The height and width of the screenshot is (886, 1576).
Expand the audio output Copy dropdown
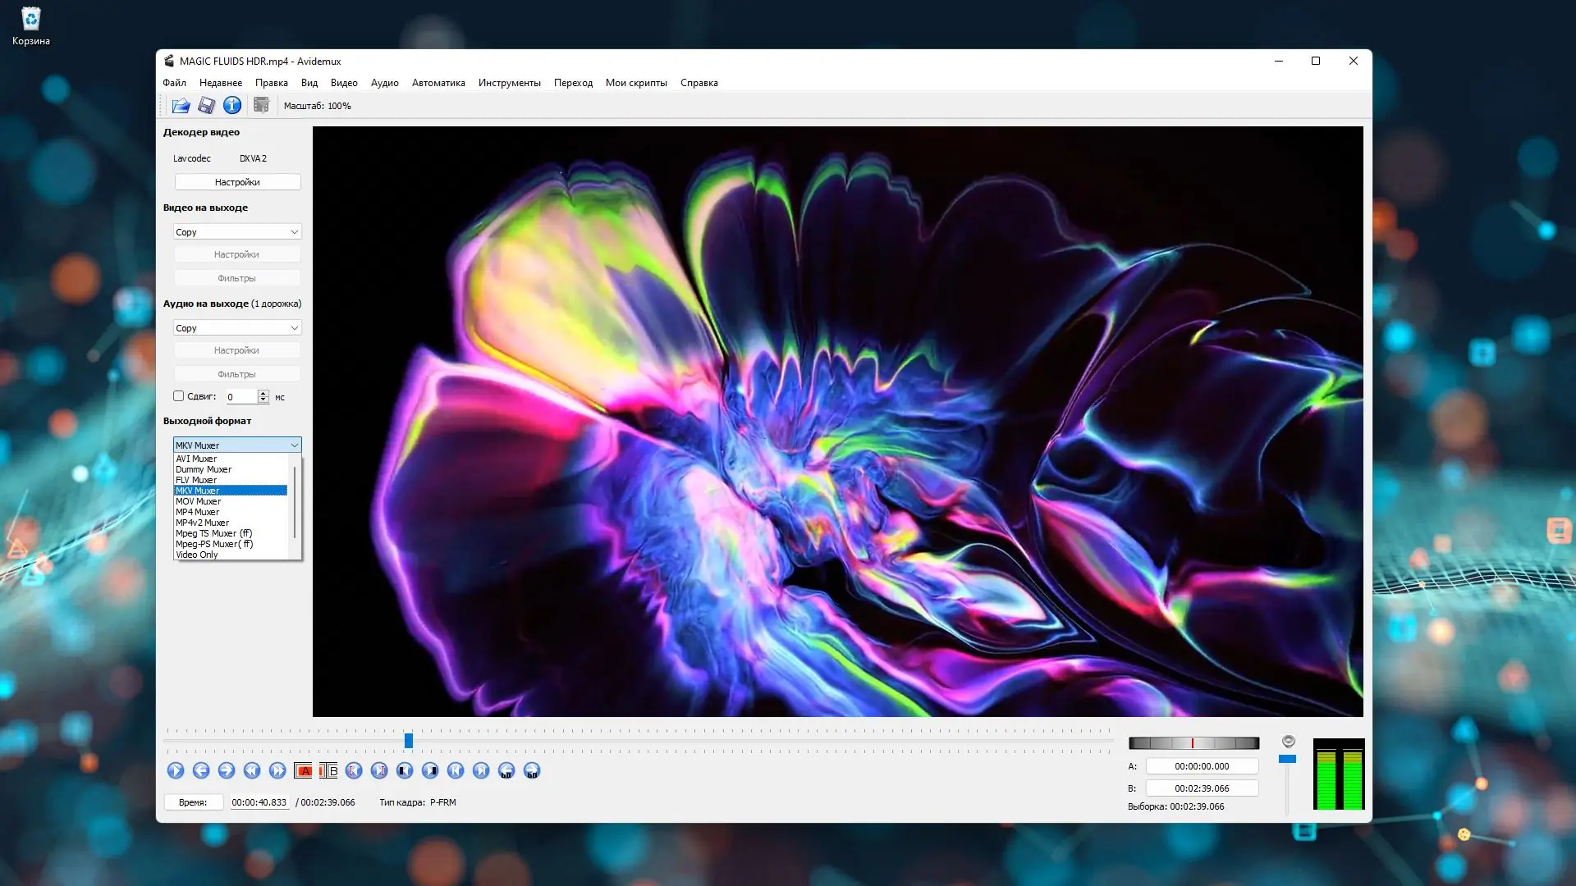(x=236, y=328)
